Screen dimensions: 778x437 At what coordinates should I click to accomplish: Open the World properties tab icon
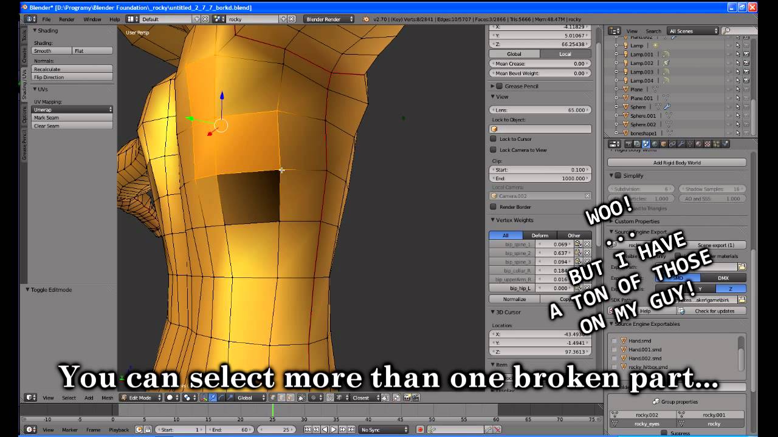click(x=655, y=144)
